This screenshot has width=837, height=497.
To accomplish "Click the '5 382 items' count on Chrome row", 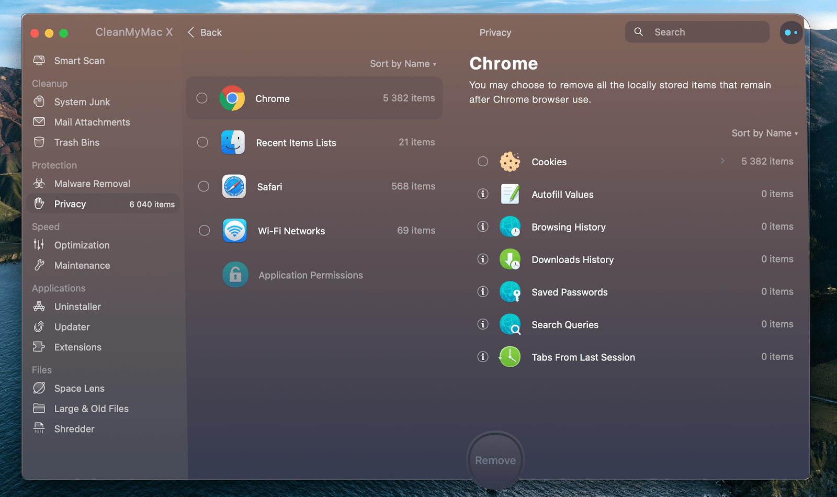I will [x=409, y=98].
